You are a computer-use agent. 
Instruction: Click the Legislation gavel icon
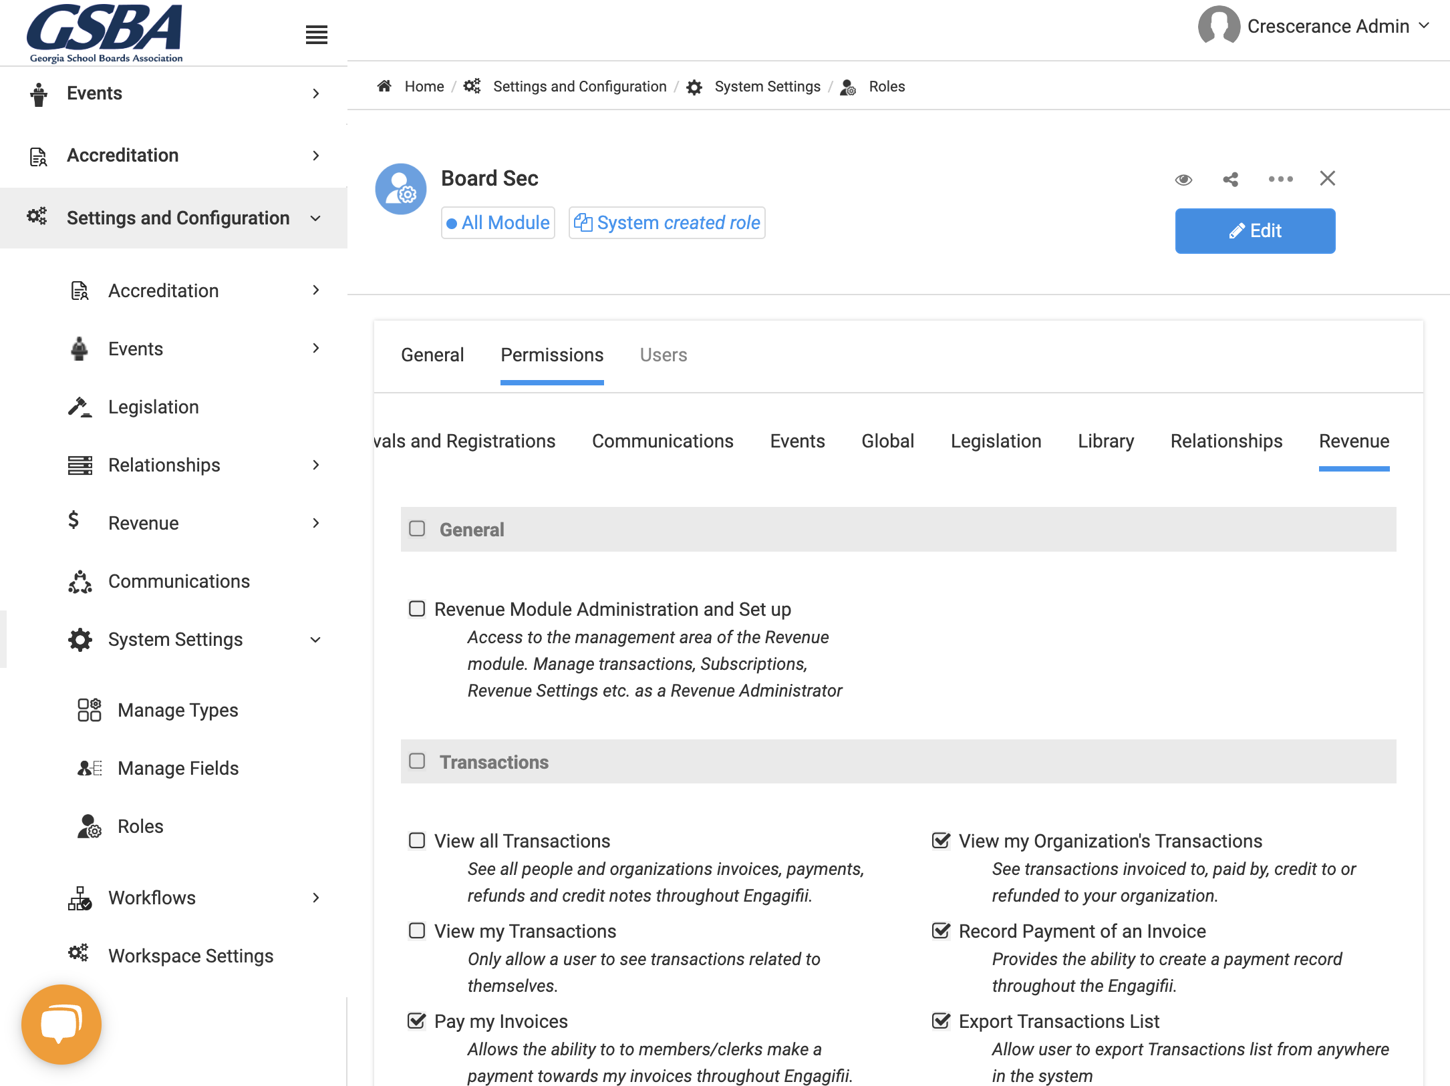click(x=80, y=407)
